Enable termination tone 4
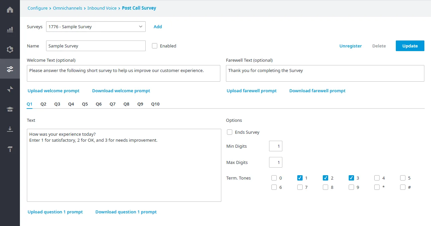The width and height of the screenshot is (431, 226). coord(377,178)
